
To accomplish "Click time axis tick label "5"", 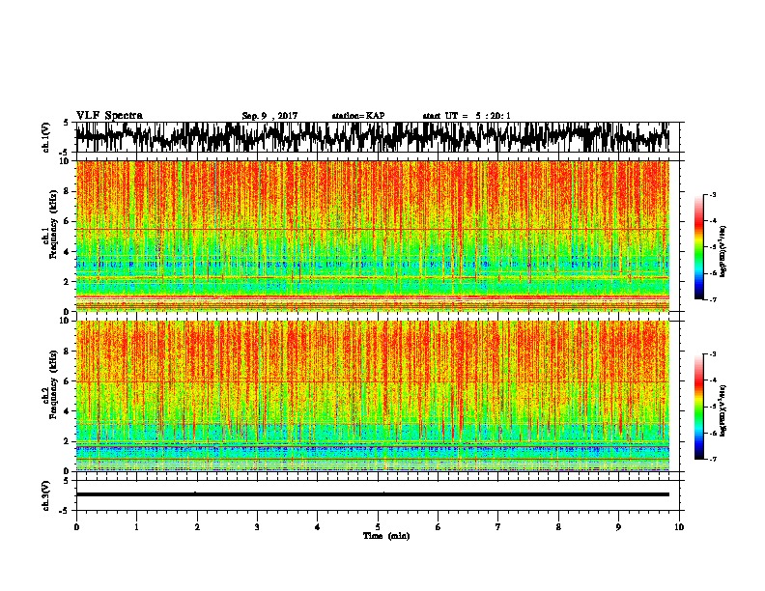I will pos(378,527).
